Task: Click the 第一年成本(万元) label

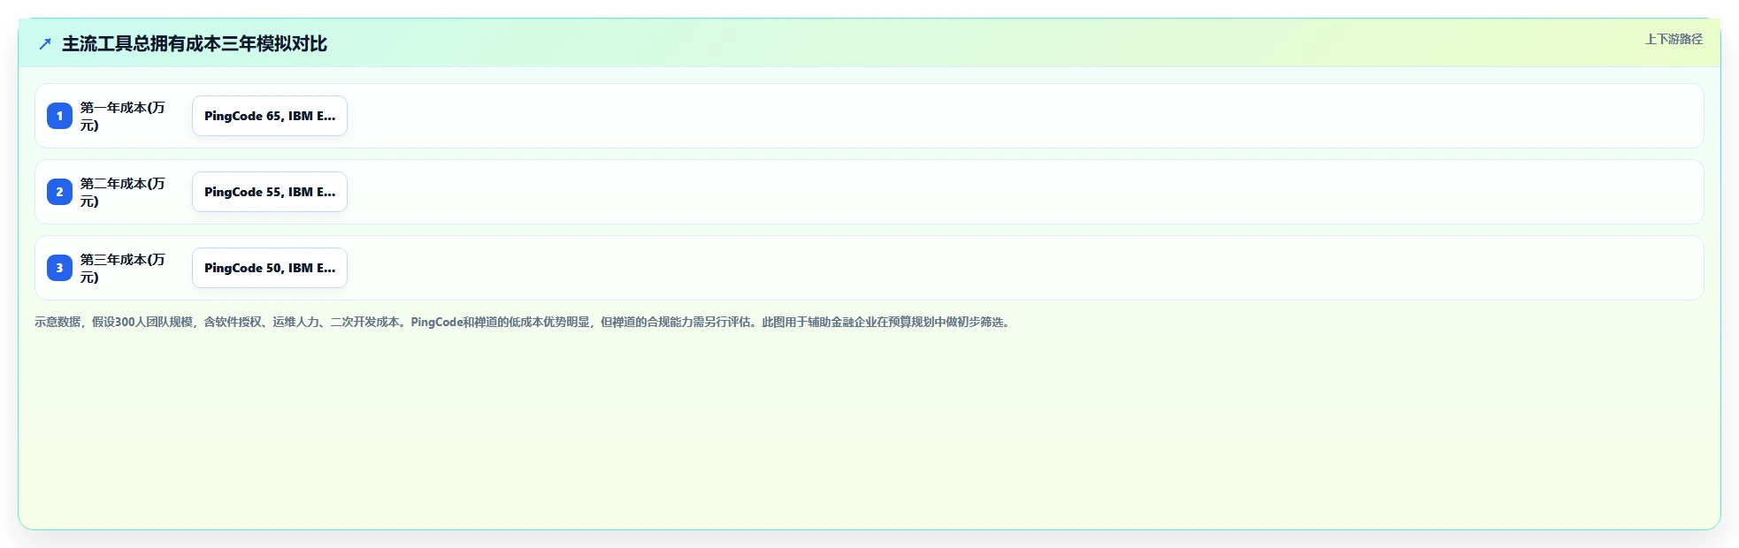Action: point(123,116)
